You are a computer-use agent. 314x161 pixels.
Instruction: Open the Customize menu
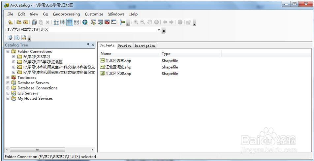94,14
